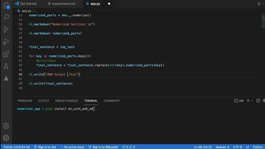
Task: Open the COMMENTS panel tab
Action: (111, 101)
